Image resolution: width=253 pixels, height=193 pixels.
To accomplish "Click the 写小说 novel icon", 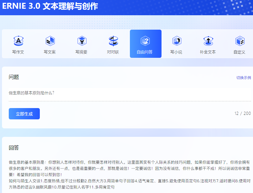I will [177, 41].
